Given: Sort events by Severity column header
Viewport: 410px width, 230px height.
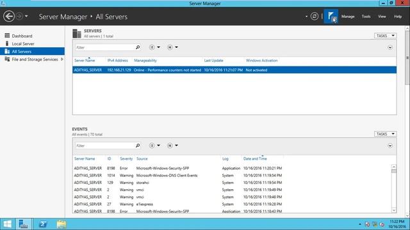Looking at the screenshot, I should tap(126, 159).
